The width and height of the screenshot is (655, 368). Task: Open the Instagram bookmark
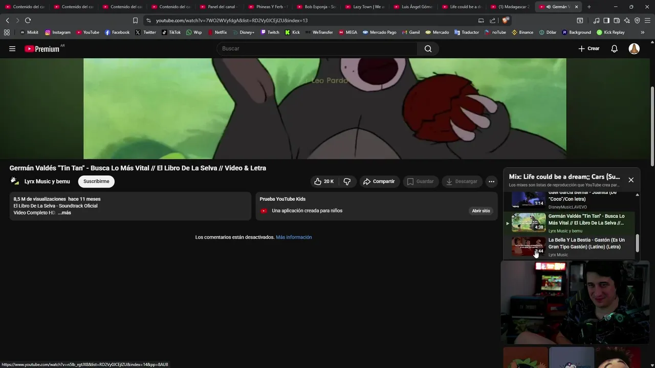pyautogui.click(x=57, y=32)
